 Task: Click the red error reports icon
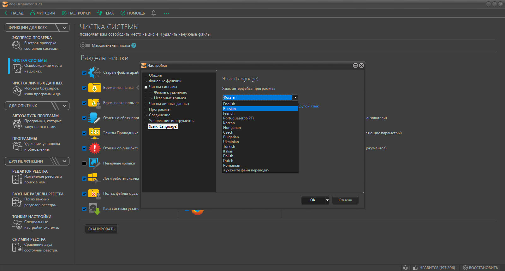tap(94, 148)
